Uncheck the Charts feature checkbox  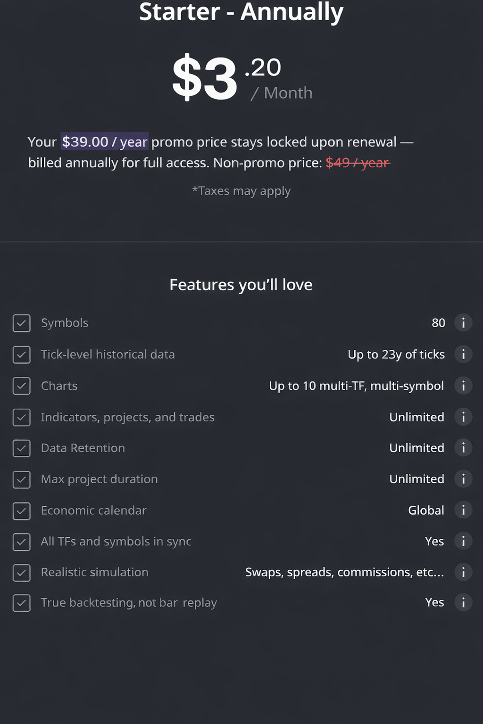pyautogui.click(x=21, y=386)
